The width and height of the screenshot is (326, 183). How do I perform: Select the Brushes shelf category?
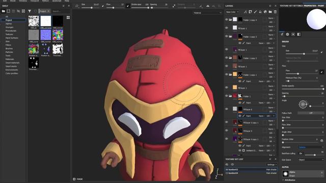click(9, 49)
